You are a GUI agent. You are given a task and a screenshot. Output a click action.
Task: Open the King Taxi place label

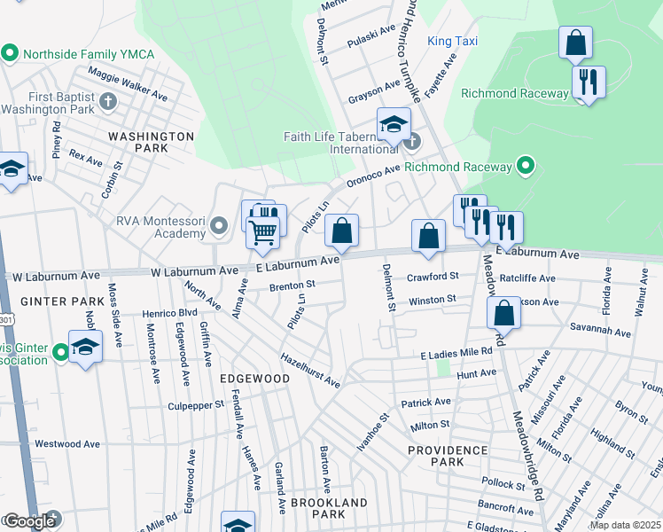tap(452, 41)
